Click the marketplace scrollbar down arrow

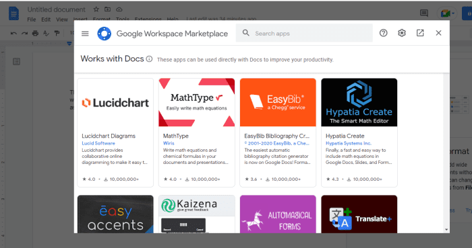point(446,230)
